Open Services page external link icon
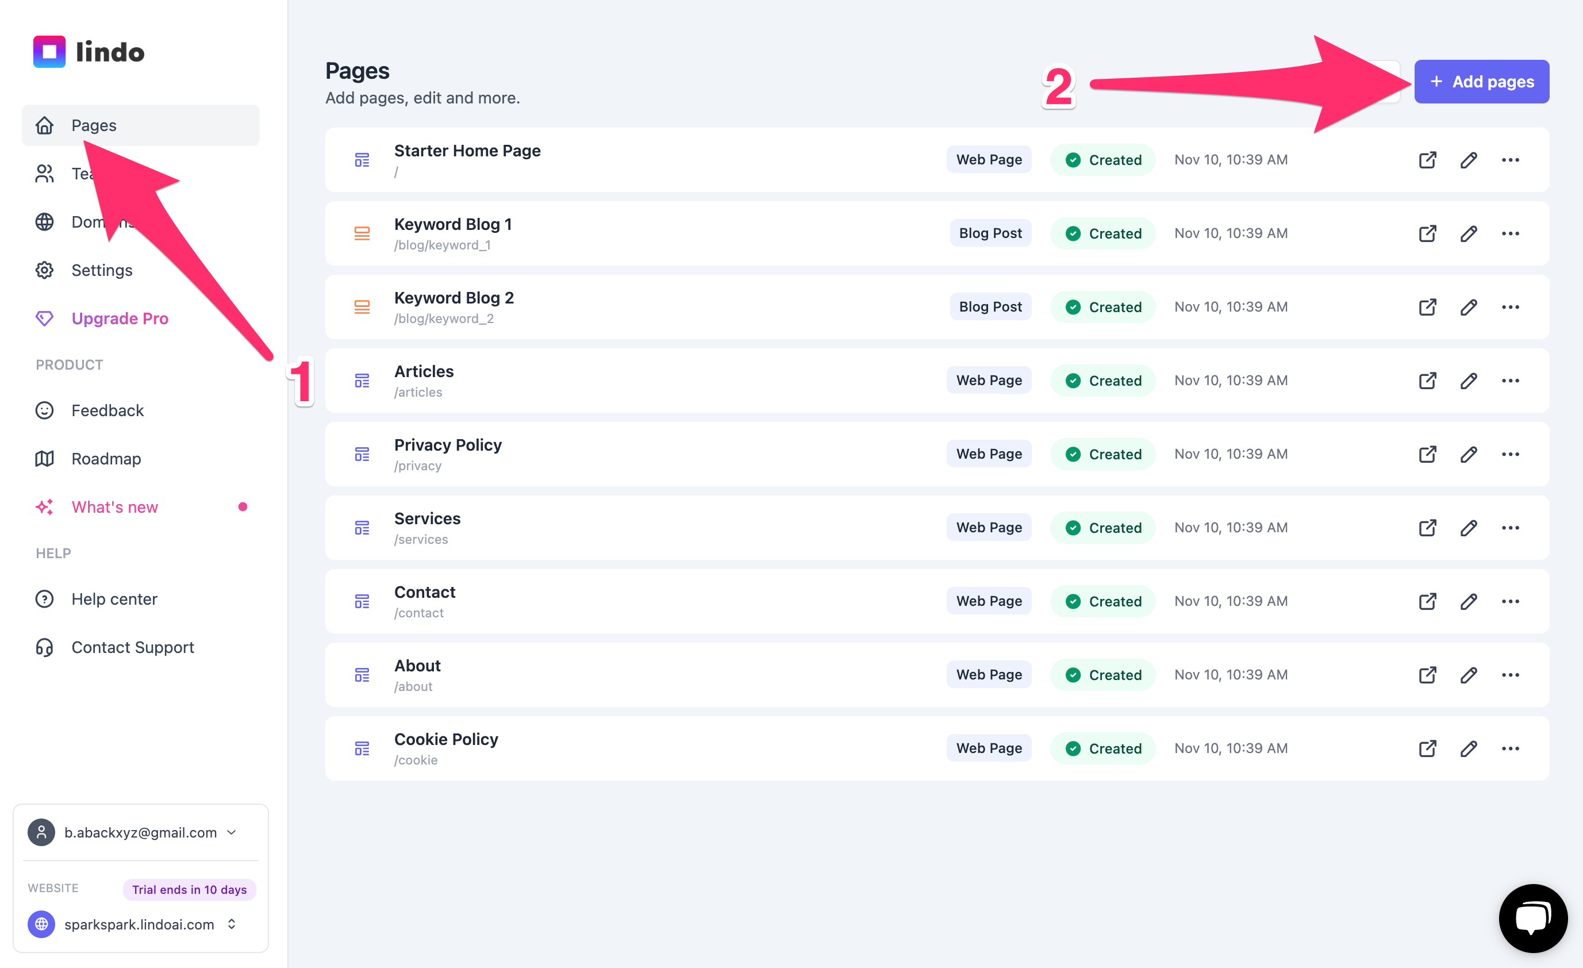The image size is (1583, 968). (x=1428, y=527)
